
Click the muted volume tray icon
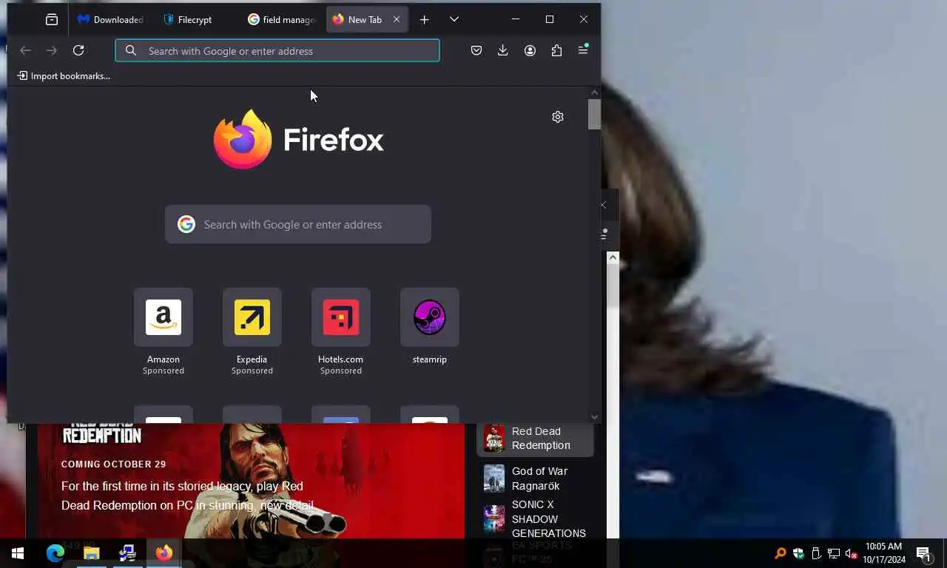pos(851,553)
